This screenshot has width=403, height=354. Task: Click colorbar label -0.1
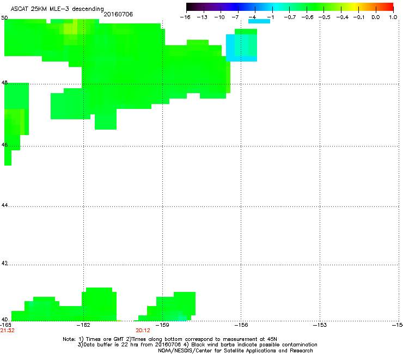pyautogui.click(x=359, y=17)
